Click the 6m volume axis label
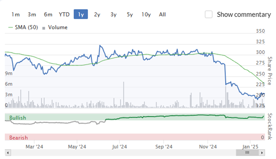The image size is (276, 159). click(x=9, y=84)
